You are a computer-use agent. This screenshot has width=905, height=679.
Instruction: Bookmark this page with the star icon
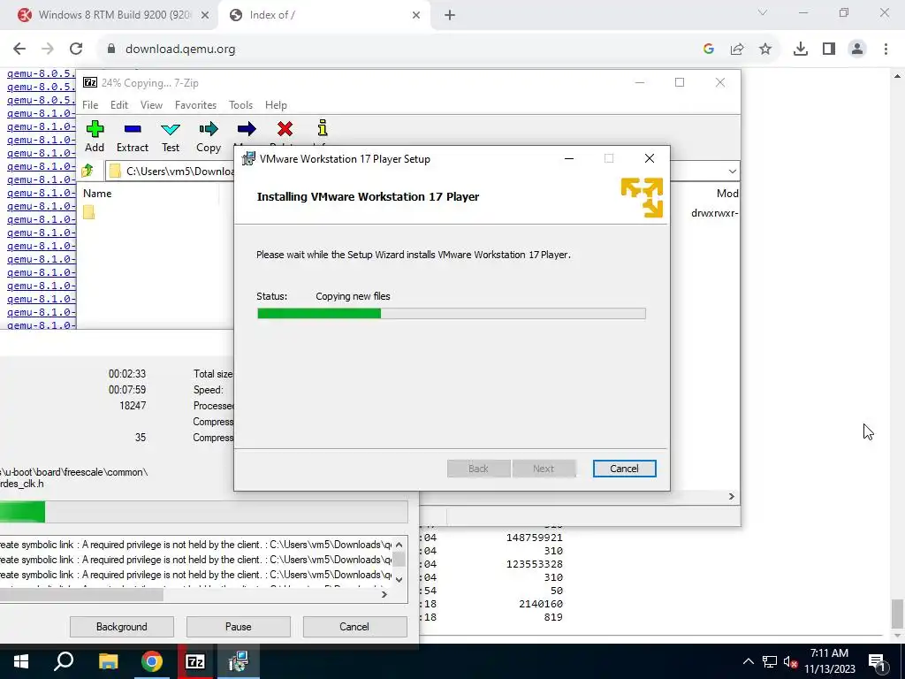(765, 50)
